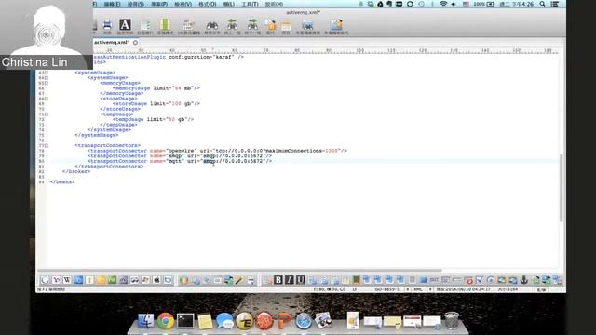Click the Google search icon in bottom toolbar
The height and width of the screenshot is (335, 596).
coord(45,280)
